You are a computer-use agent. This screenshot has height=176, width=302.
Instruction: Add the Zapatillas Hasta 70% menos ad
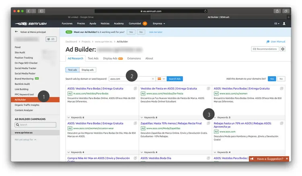209,123
